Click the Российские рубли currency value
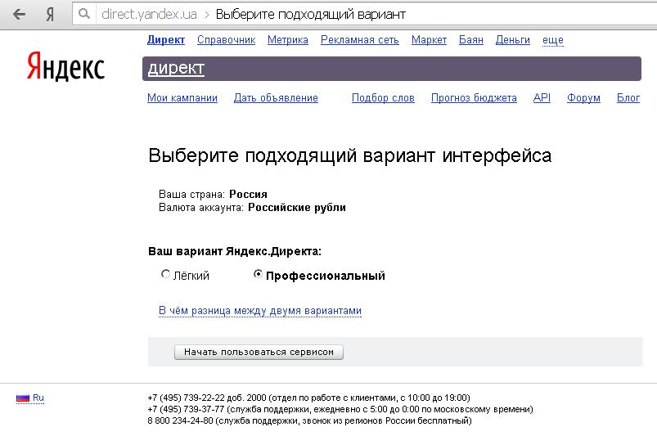657x445 pixels. pyautogui.click(x=297, y=208)
